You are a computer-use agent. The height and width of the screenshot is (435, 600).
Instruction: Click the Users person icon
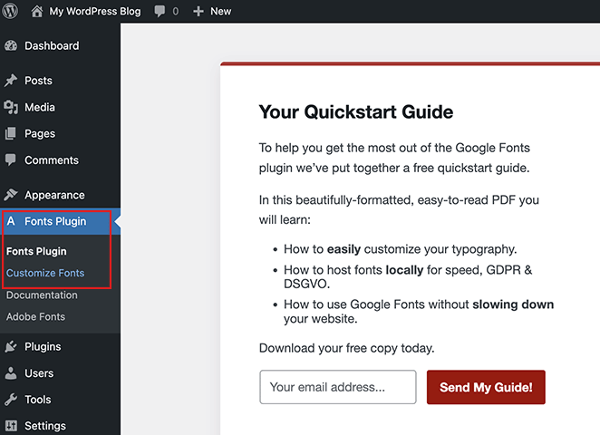(x=11, y=373)
